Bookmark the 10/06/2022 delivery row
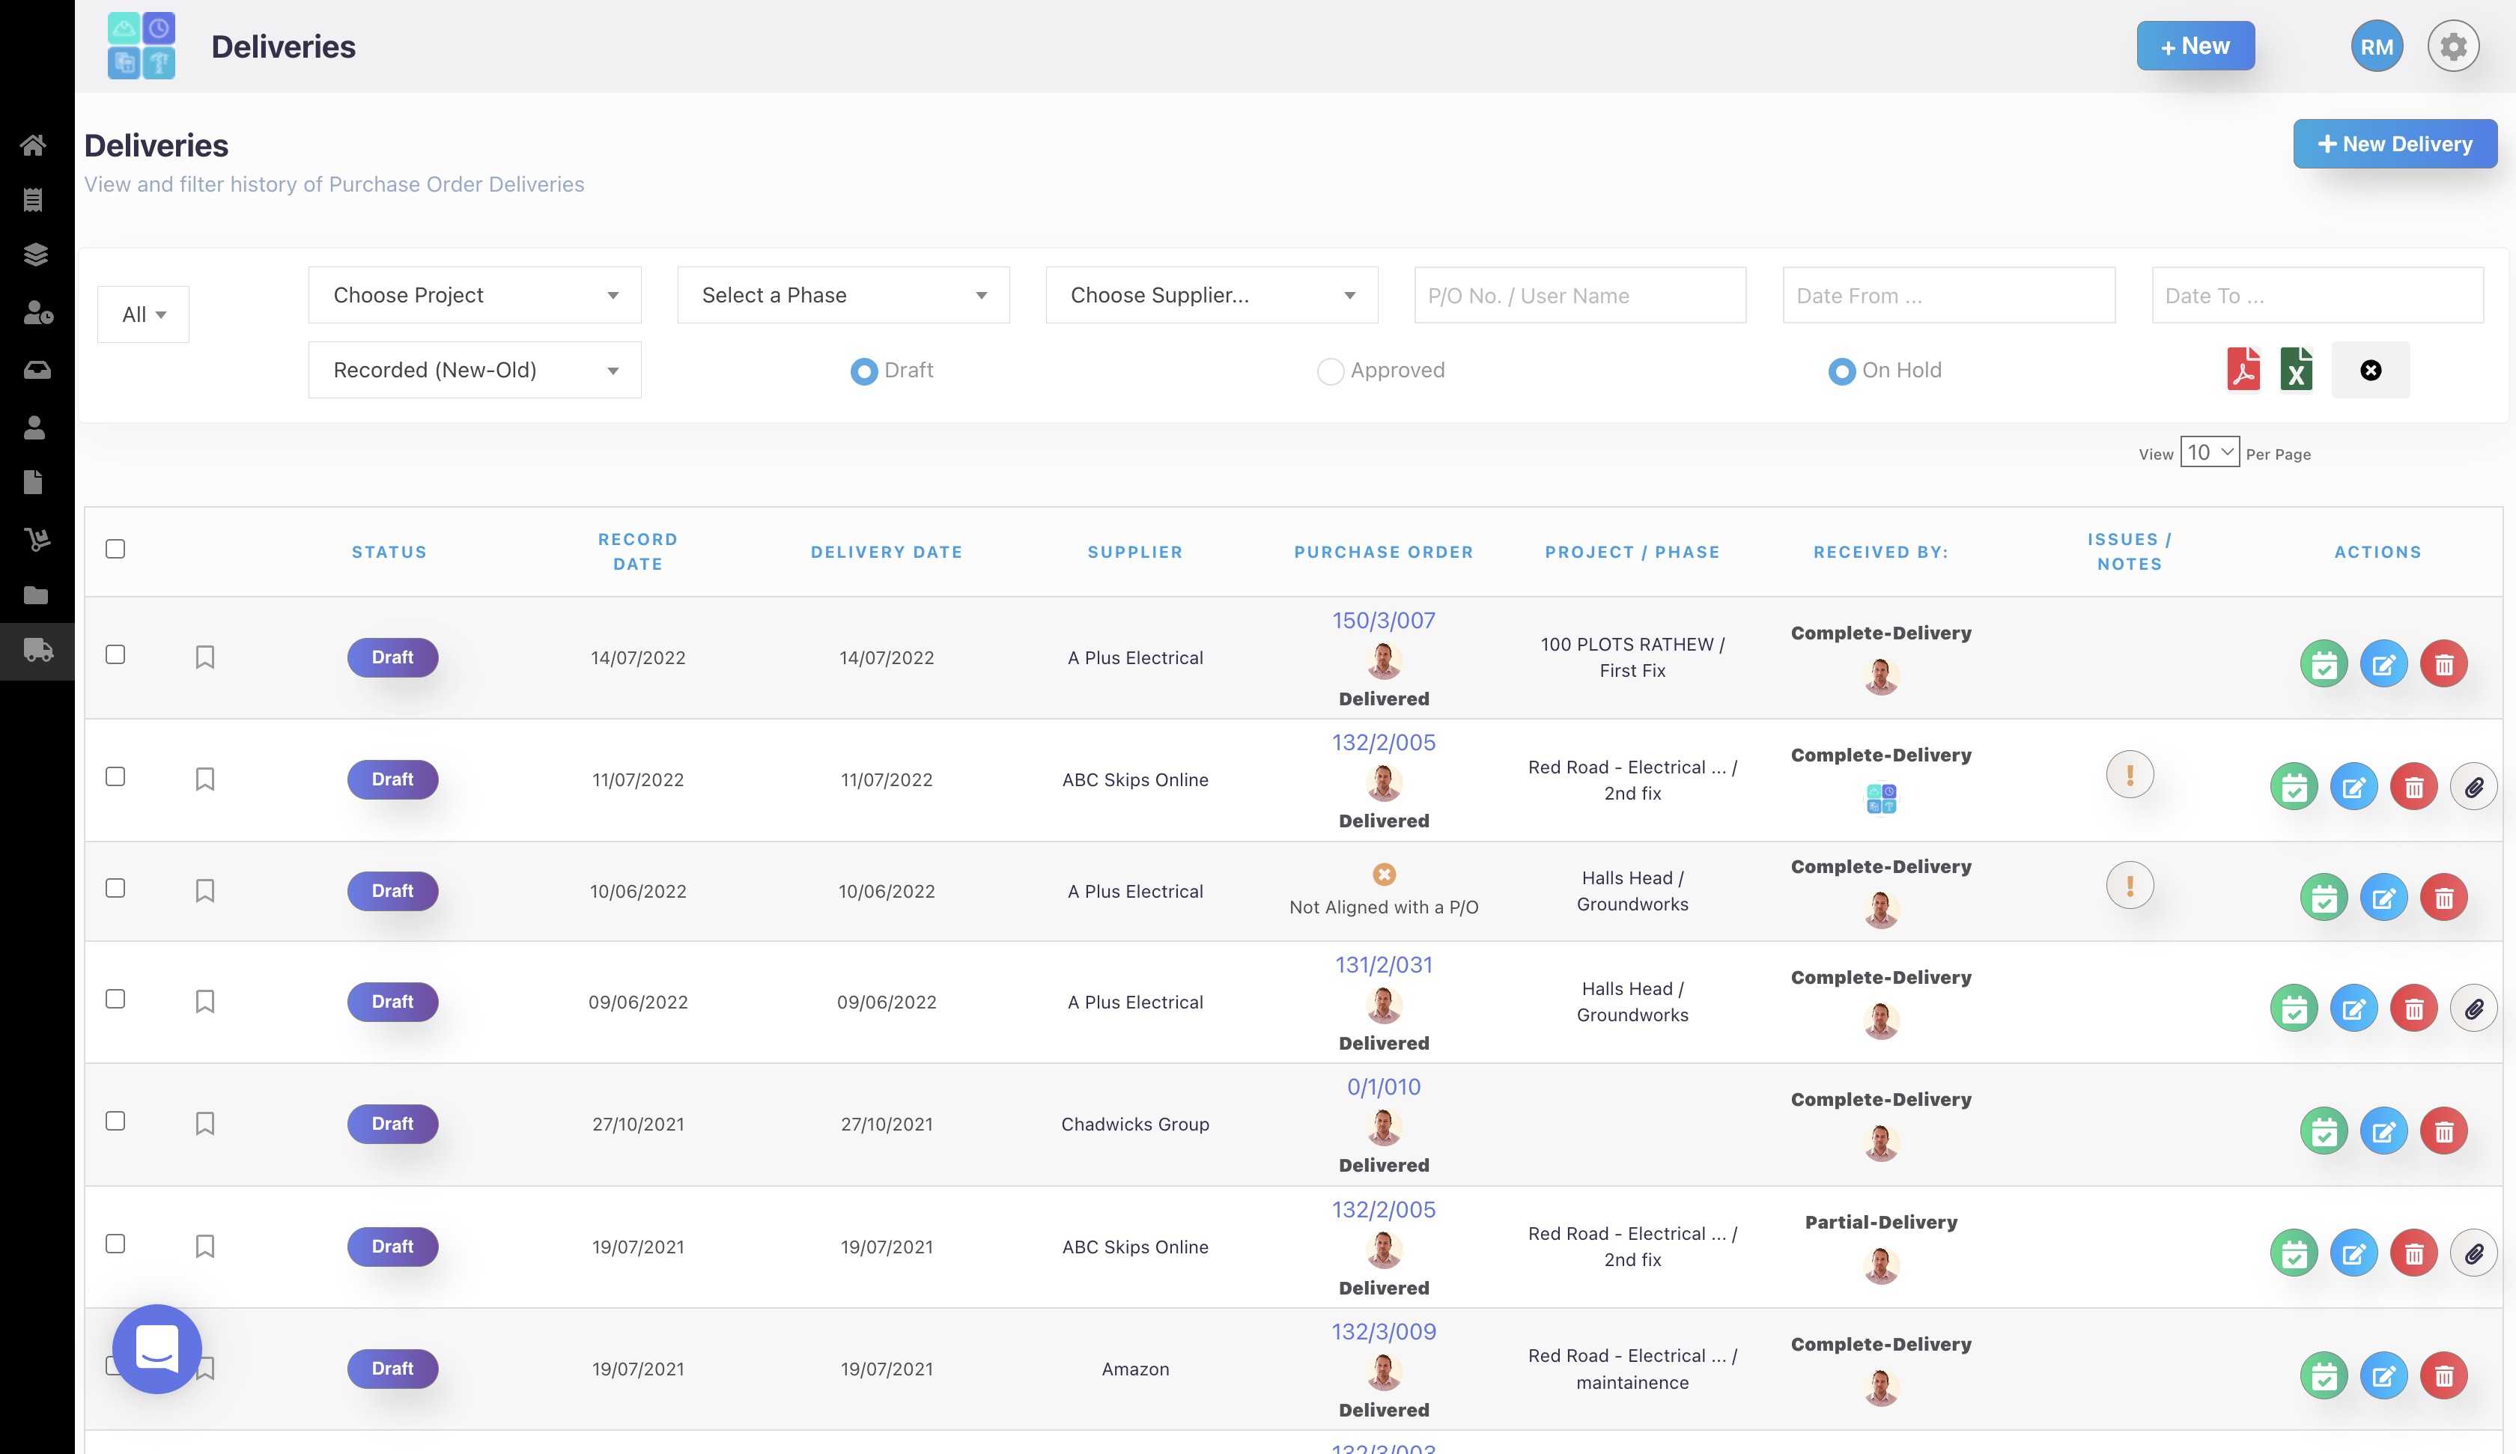 204,889
